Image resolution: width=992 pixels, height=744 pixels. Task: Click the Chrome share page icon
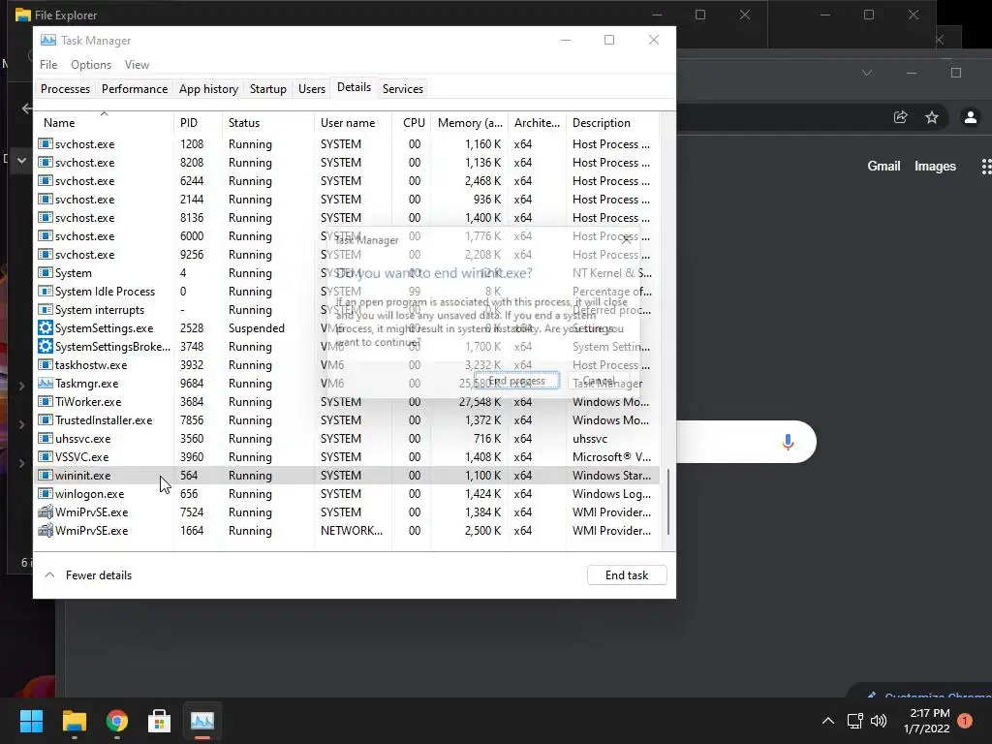coord(900,117)
